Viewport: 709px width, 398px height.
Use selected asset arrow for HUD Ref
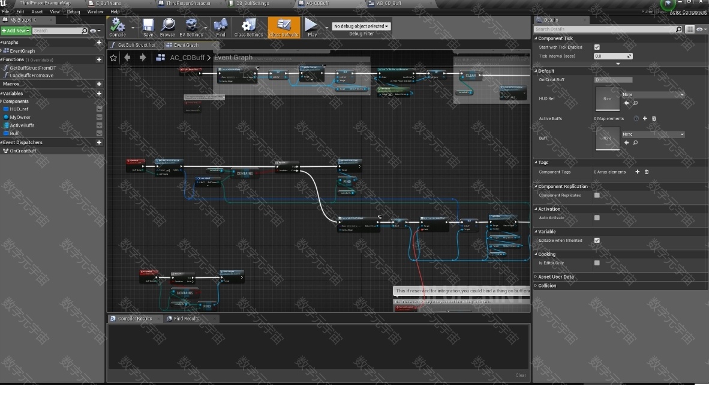coord(626,103)
